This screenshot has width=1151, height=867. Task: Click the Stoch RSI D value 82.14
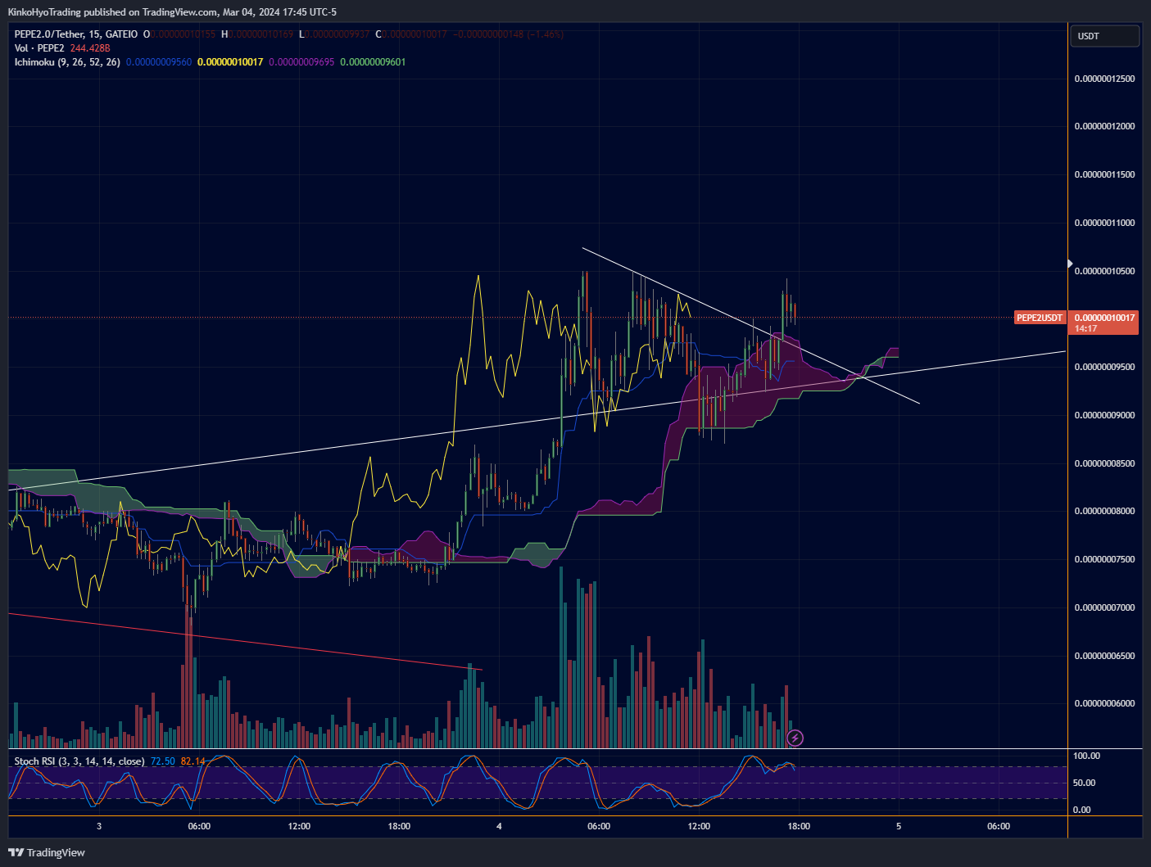click(x=193, y=761)
